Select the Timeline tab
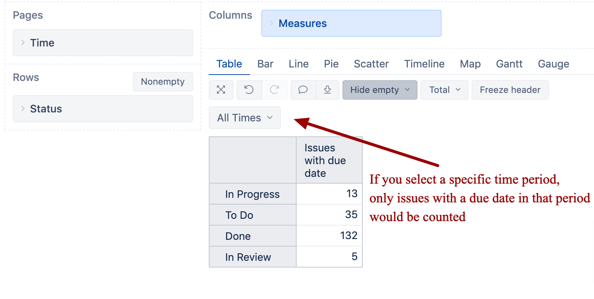 click(x=424, y=64)
